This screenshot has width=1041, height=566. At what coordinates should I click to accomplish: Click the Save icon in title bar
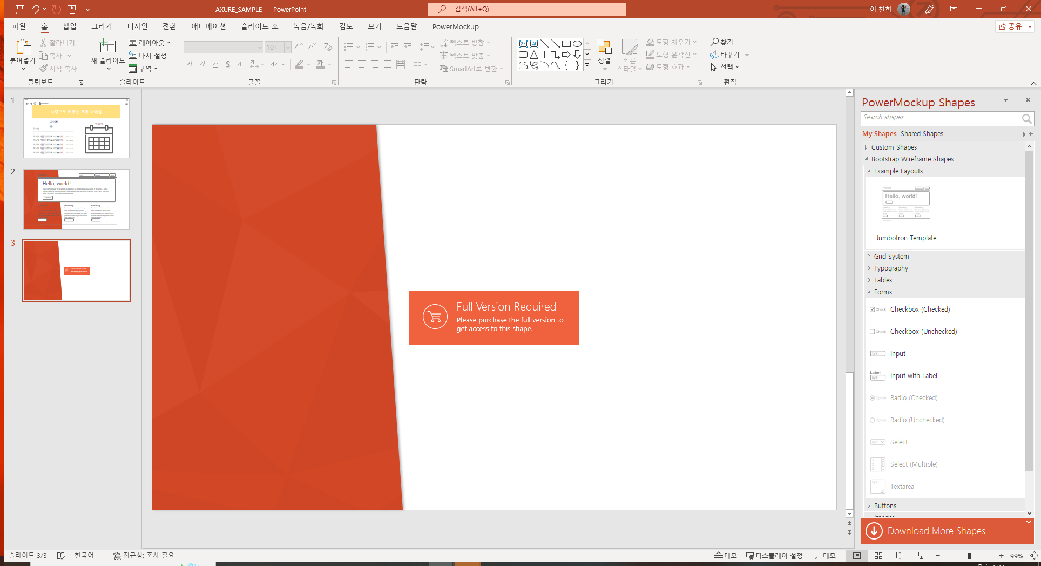(19, 9)
